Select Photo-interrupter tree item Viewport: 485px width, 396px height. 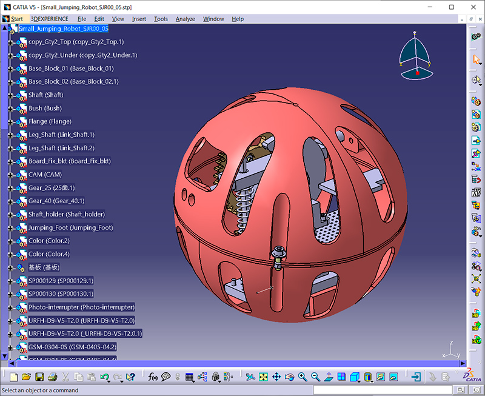82,307
